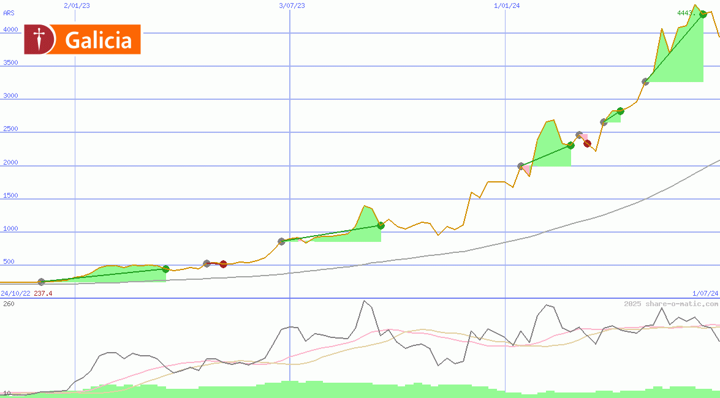The image size is (720, 398).
Task: Open the share-o-matic.com watermark link
Action: click(671, 304)
